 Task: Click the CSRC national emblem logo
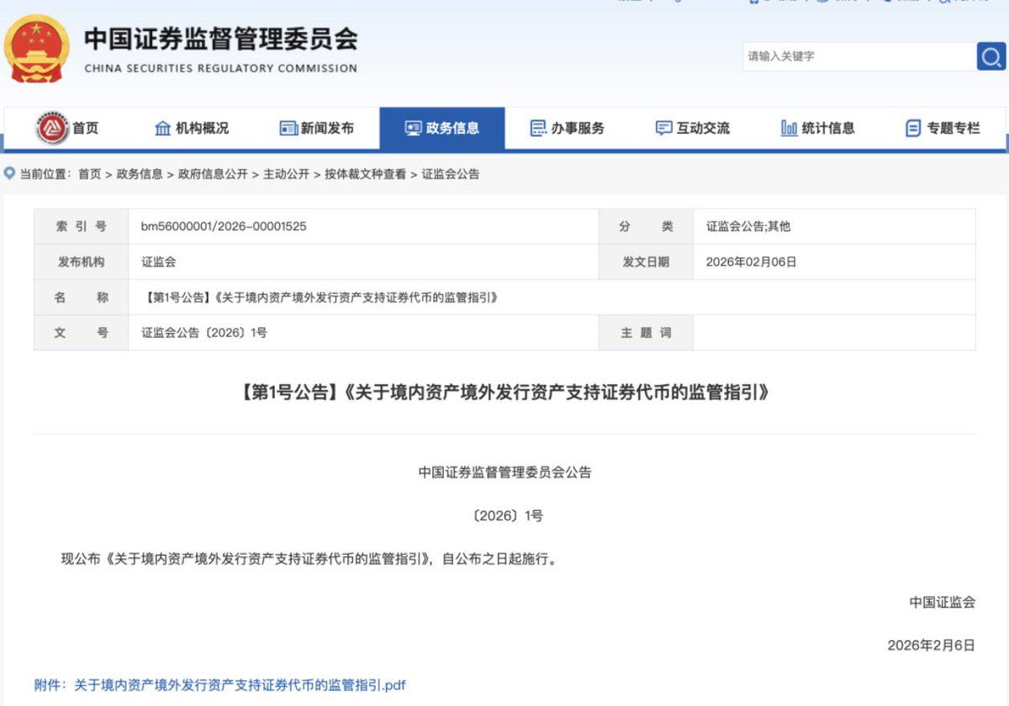click(36, 50)
